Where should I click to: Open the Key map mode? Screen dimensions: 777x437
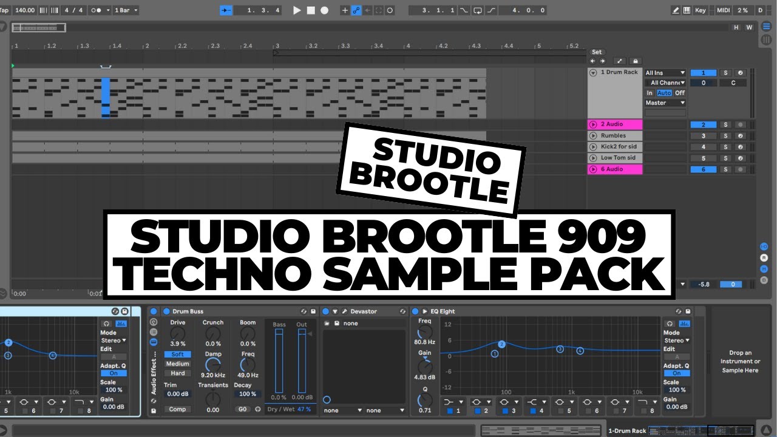pyautogui.click(x=701, y=10)
